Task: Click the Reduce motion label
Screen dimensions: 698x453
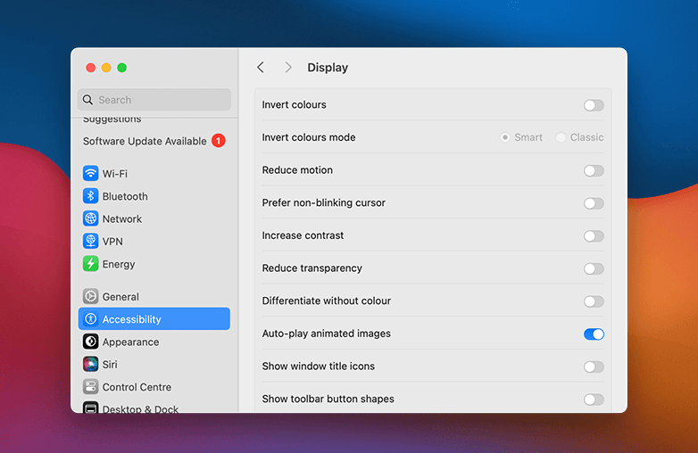Action: [x=297, y=170]
